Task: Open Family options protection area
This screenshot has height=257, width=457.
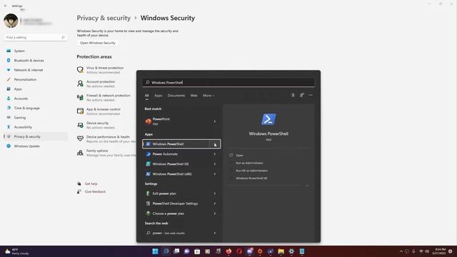Action: 106,153
